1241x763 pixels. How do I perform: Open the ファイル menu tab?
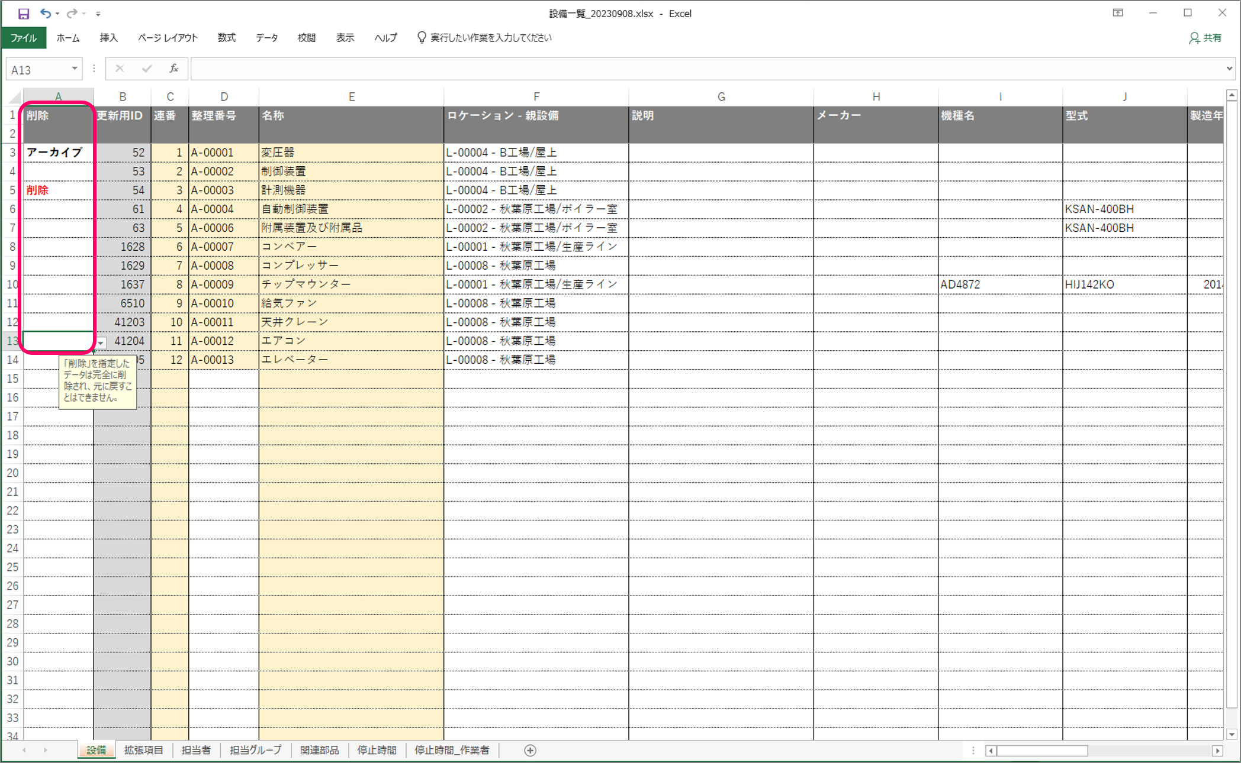click(x=24, y=38)
